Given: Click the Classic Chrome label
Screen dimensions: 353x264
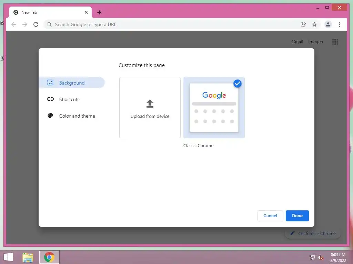Looking at the screenshot, I should (198, 145).
